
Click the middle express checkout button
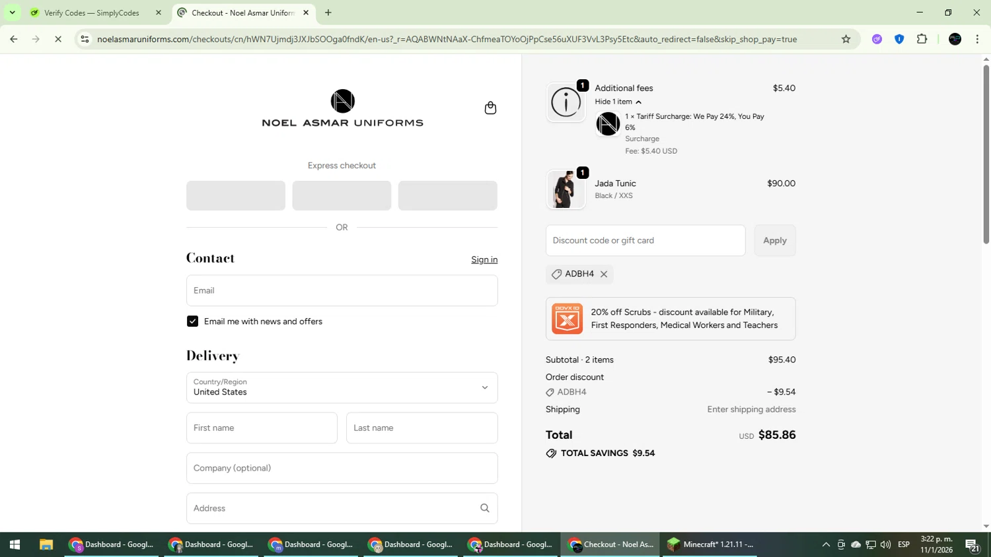[342, 195]
